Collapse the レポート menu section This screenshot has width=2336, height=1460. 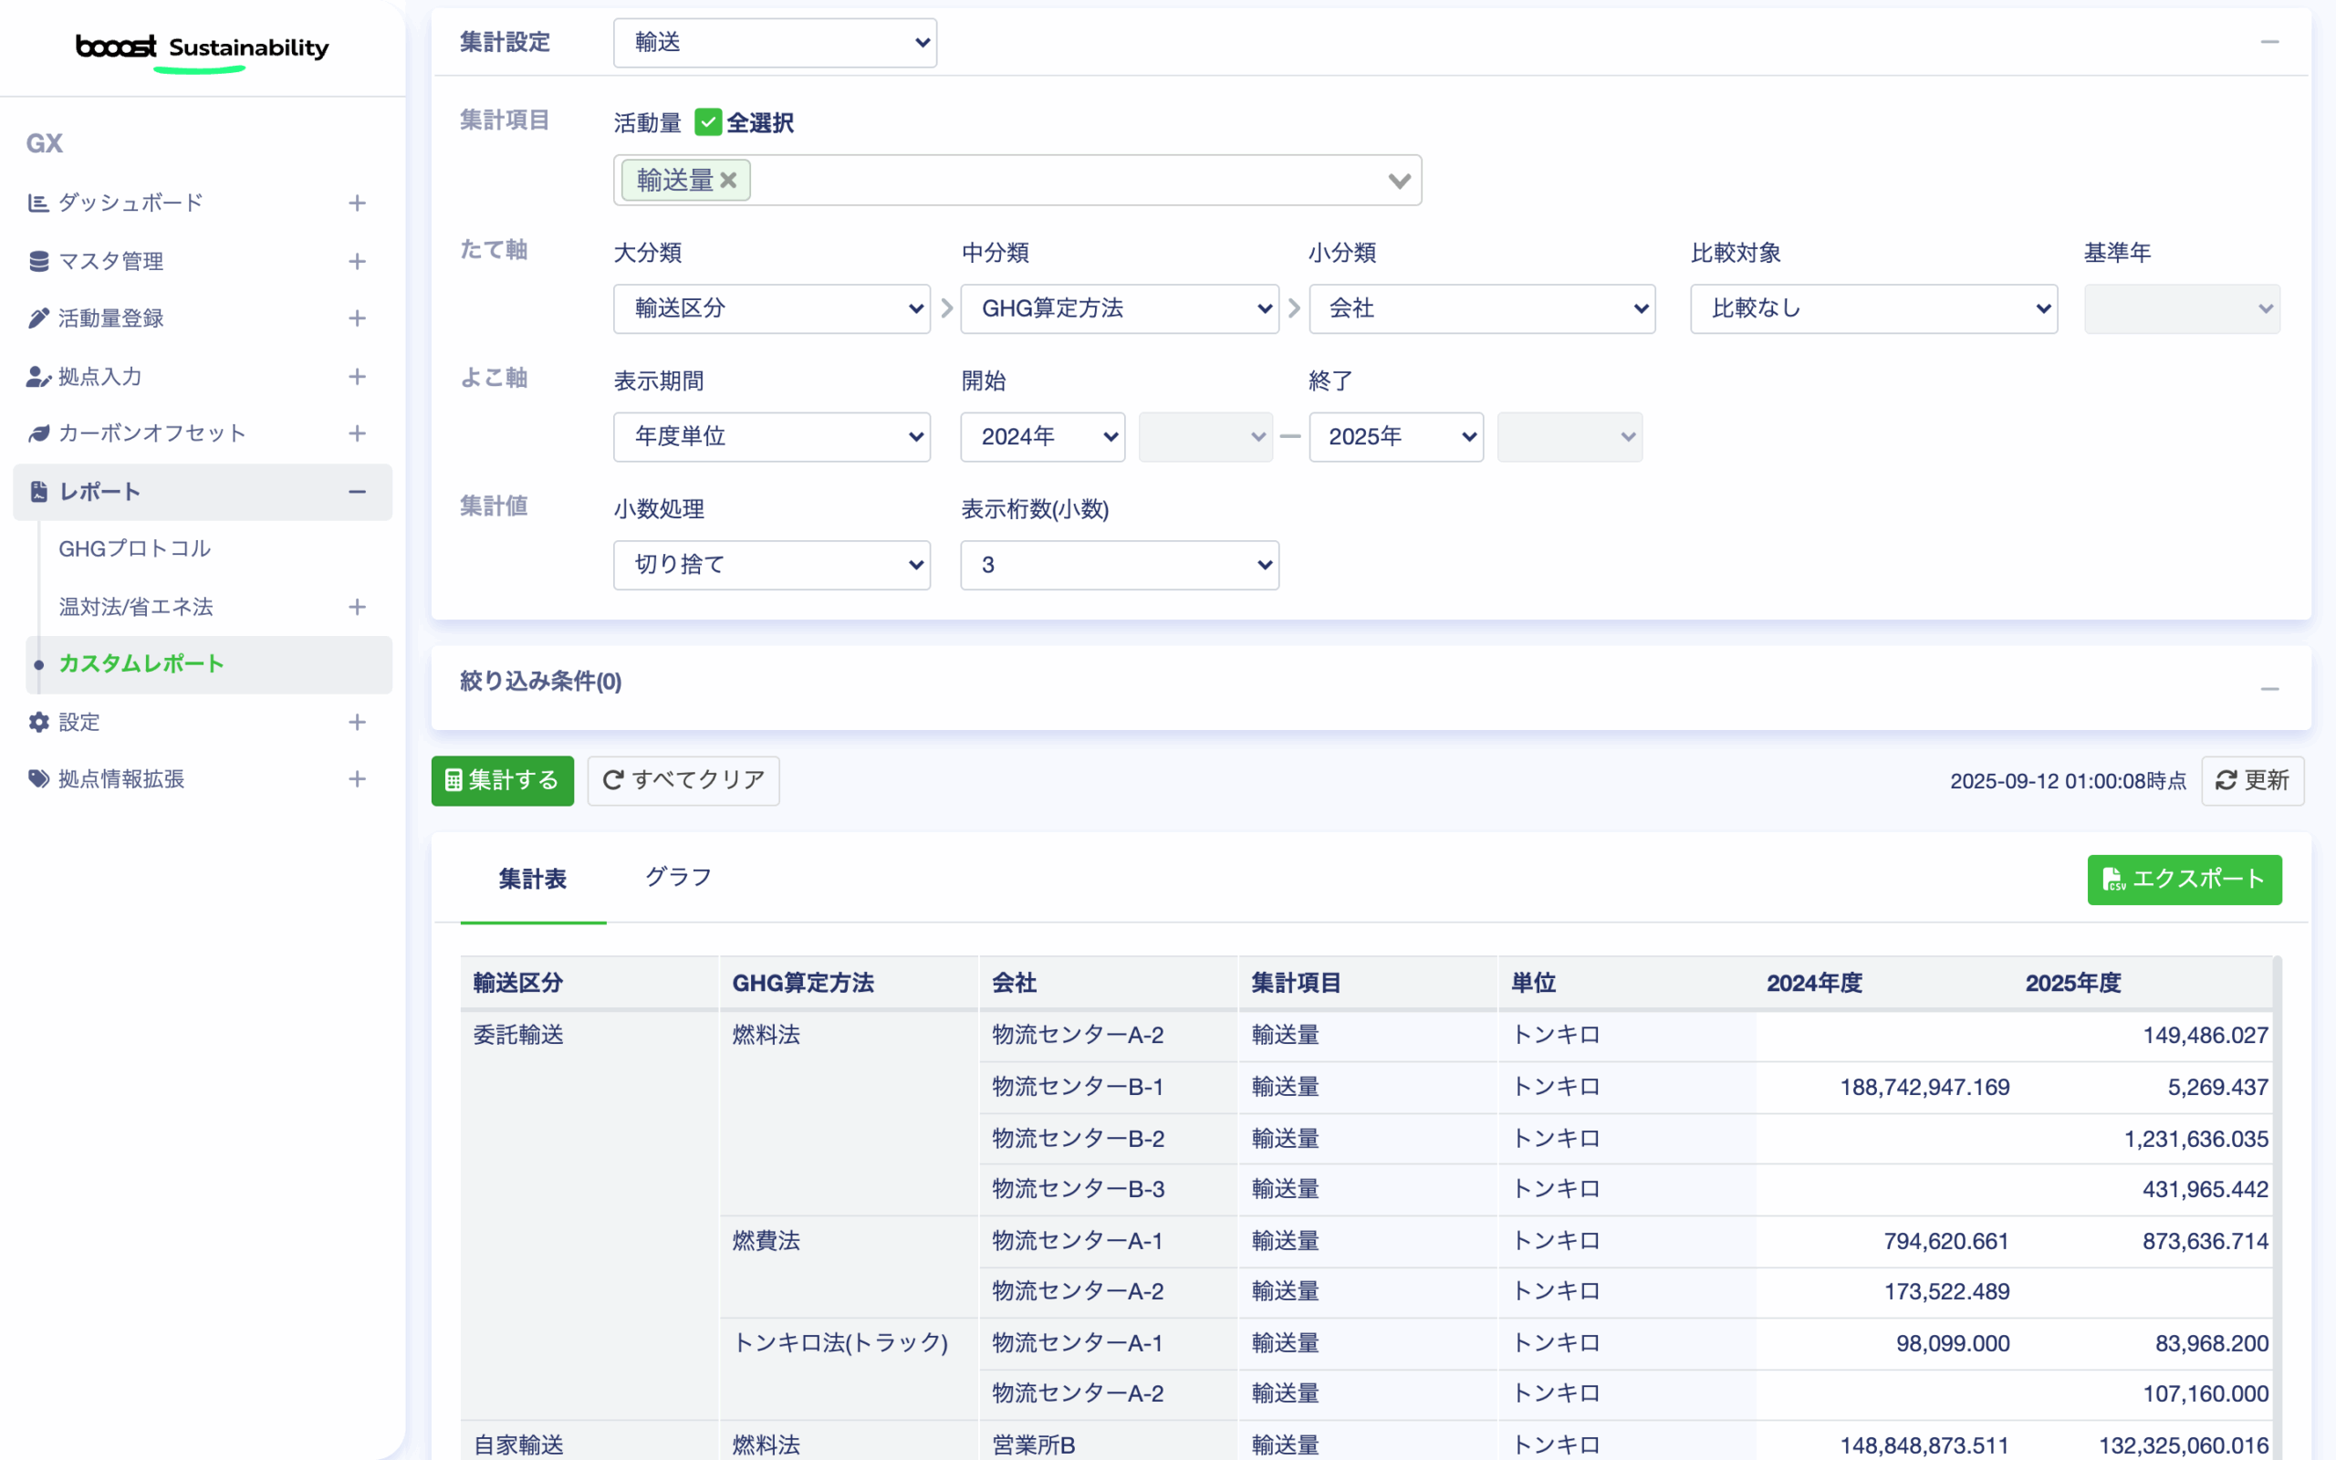click(x=356, y=492)
